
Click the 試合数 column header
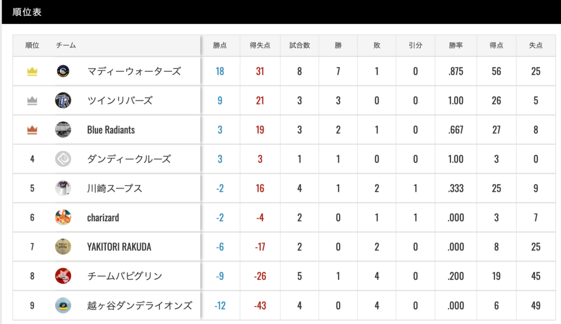299,45
